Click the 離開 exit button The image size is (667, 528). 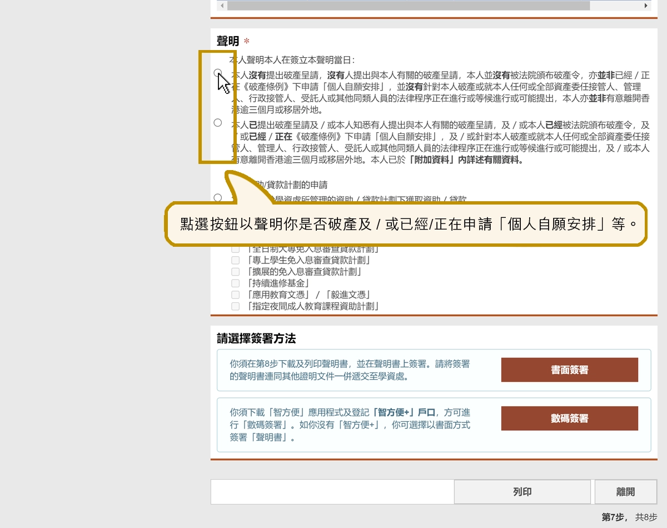pos(626,492)
